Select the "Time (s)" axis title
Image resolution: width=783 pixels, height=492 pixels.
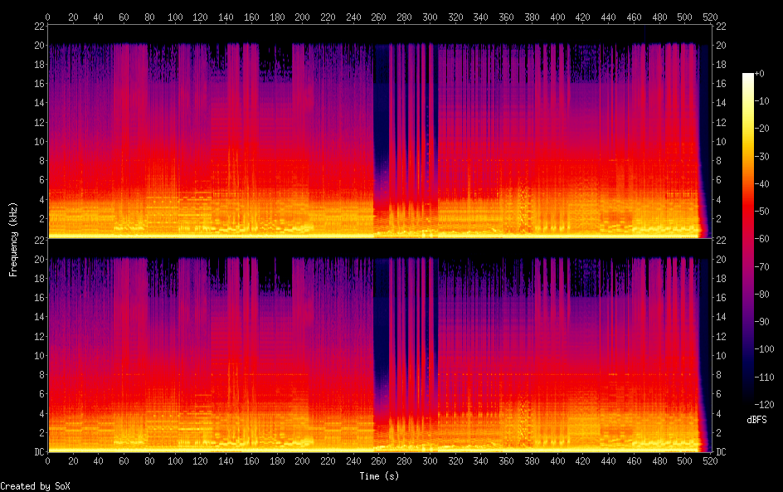coord(379,476)
